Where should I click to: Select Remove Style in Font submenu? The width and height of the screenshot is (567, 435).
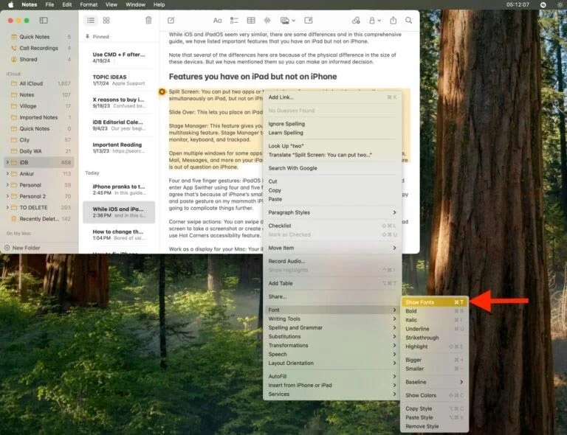[434, 426]
